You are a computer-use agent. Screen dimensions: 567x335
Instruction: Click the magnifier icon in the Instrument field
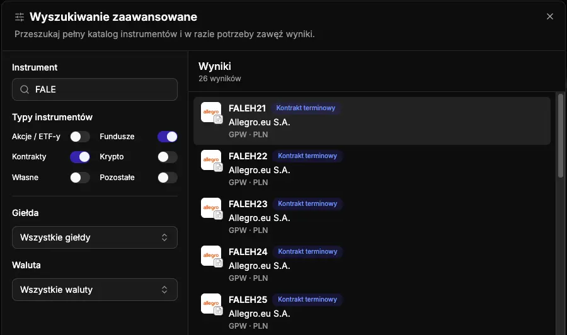pos(25,89)
